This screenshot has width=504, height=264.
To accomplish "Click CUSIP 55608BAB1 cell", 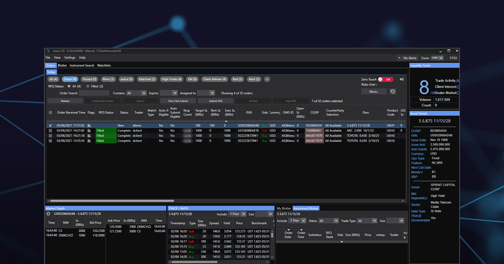I will pyautogui.click(x=314, y=131).
